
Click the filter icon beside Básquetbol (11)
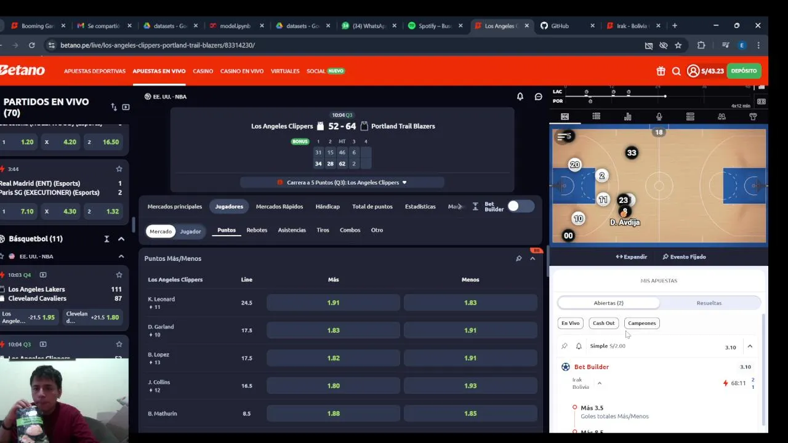click(107, 239)
